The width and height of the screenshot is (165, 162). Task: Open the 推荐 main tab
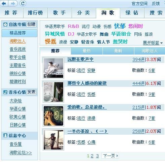tap(11, 13)
